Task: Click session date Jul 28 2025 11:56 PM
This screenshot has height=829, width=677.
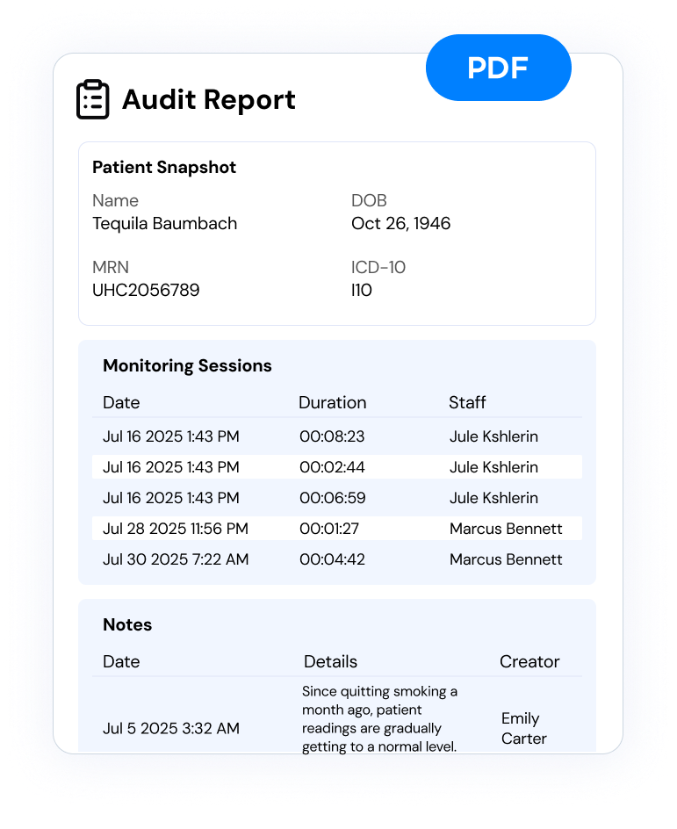Action: pyautogui.click(x=176, y=528)
